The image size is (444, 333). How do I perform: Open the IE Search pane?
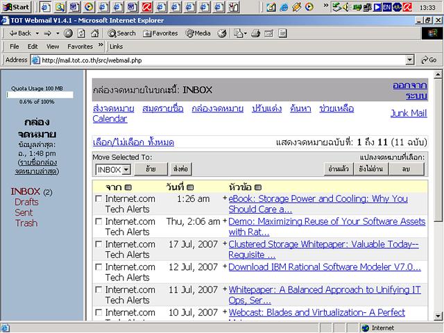pos(122,33)
